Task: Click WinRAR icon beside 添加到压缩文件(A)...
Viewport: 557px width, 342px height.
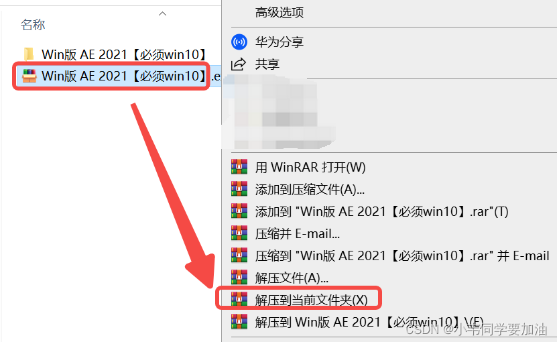Action: [239, 189]
